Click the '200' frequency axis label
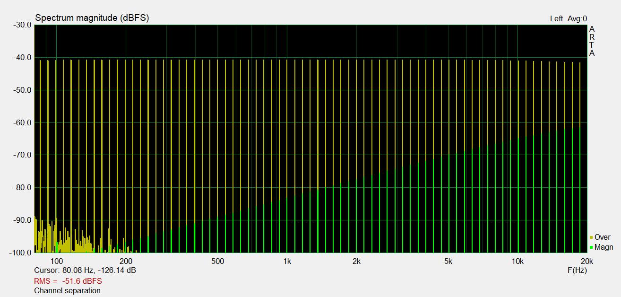The image size is (621, 297). coord(126,262)
